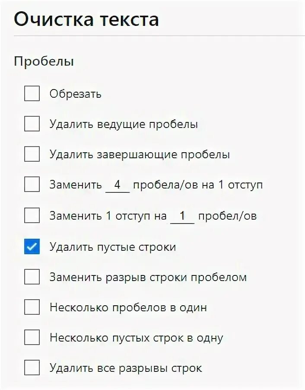The image size is (305, 390).
Task: Enable 'Заменить разрыв строки пробелом' checkbox
Action: [32, 277]
